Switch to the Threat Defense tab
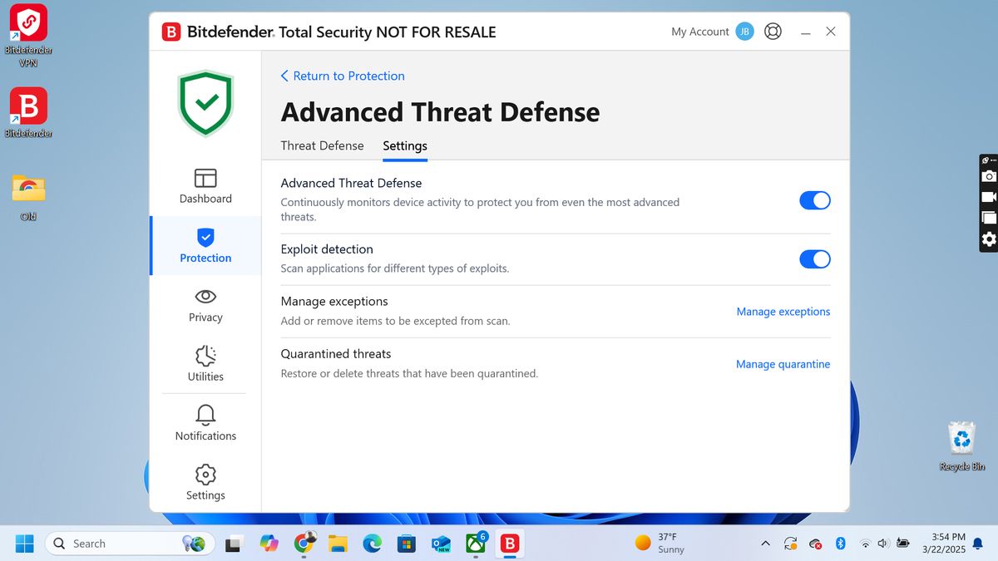The image size is (998, 561). (322, 145)
